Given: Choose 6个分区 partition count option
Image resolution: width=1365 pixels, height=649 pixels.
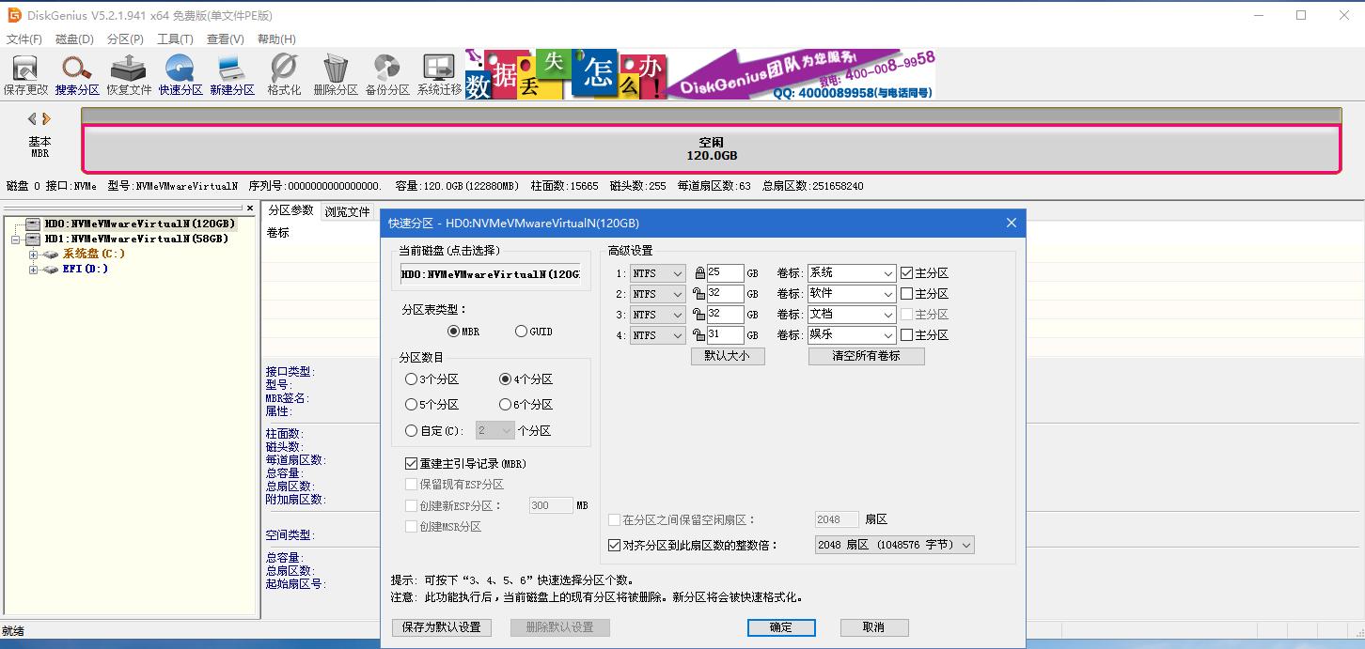Looking at the screenshot, I should 506,404.
